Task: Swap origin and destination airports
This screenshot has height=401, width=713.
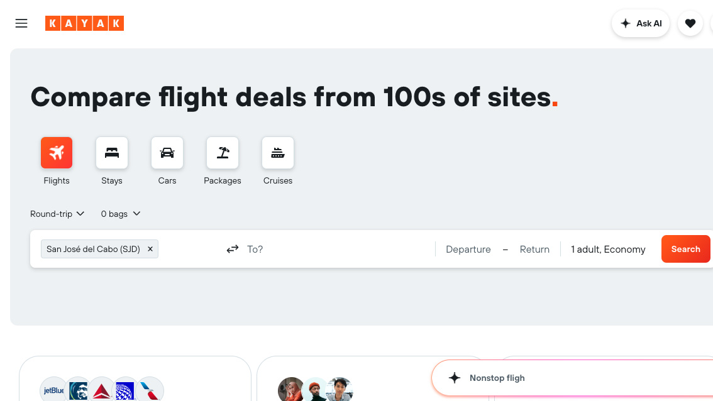Action: coord(233,249)
